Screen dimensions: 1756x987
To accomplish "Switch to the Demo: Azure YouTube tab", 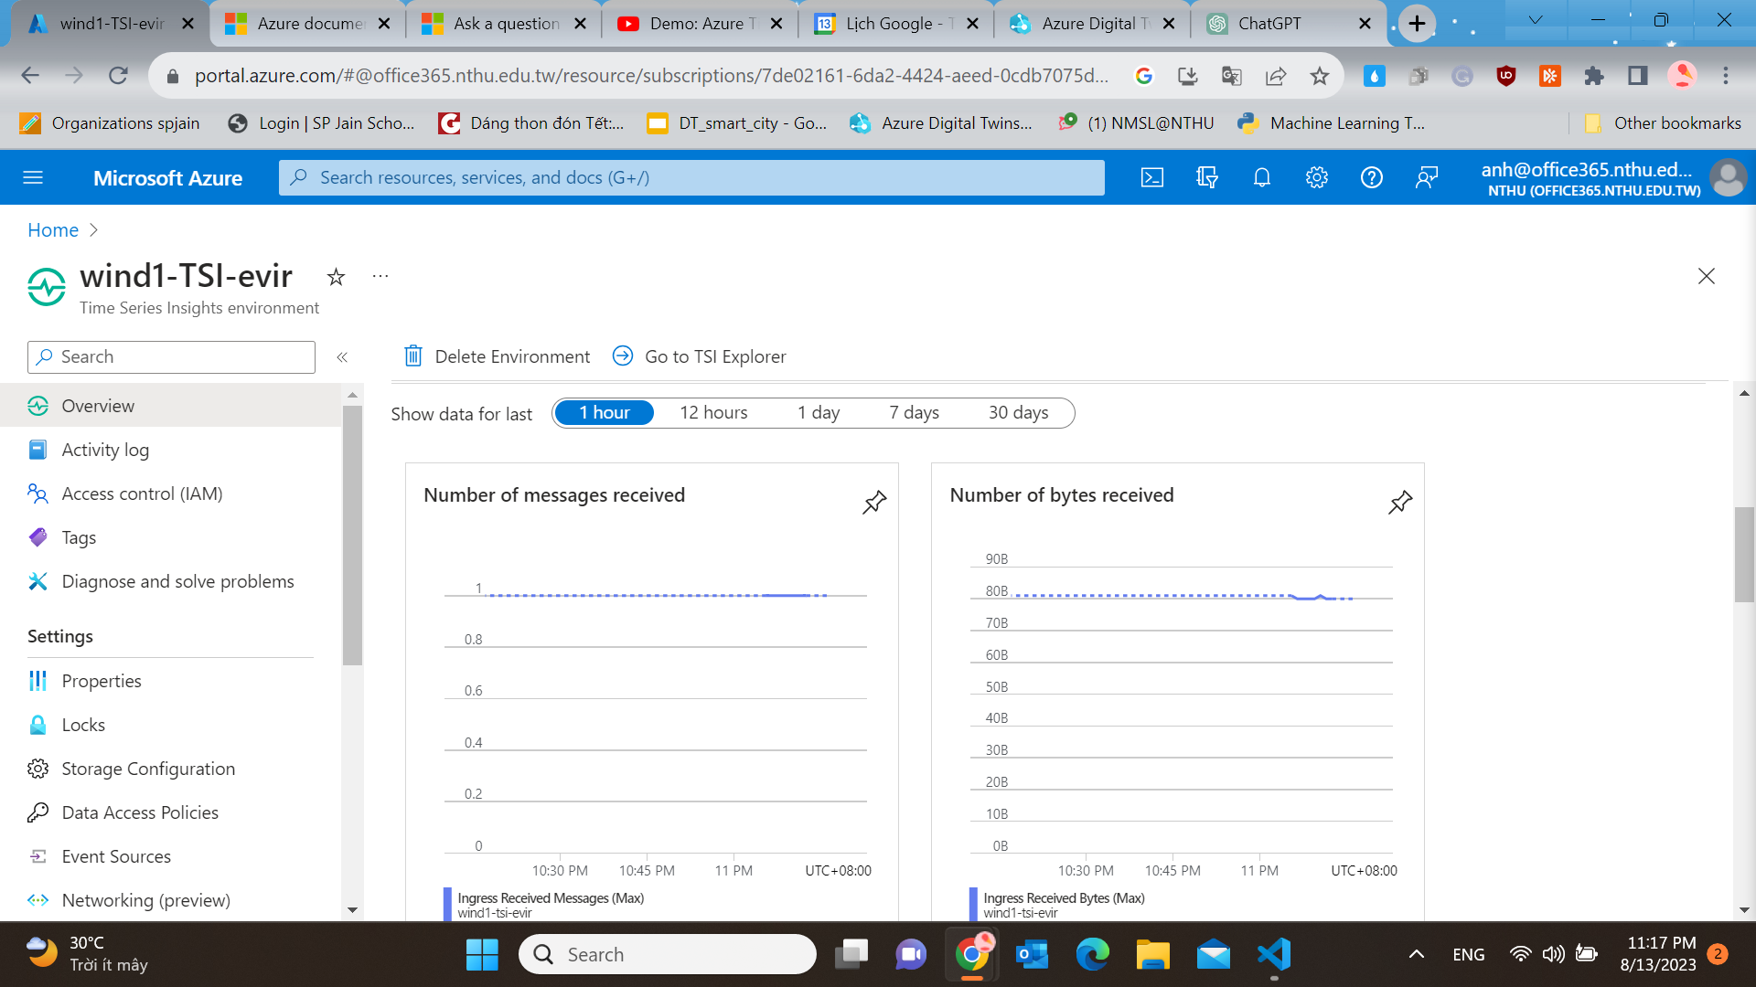I will pos(701,24).
